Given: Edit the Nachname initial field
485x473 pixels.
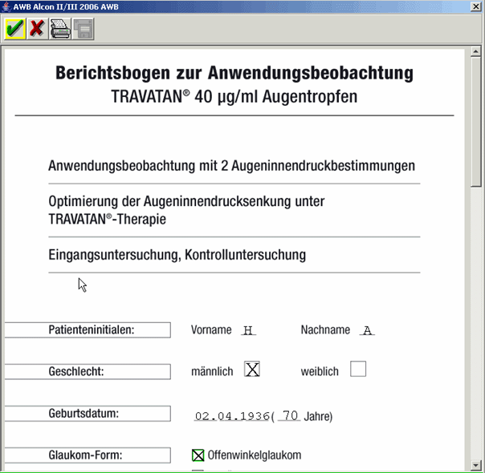Looking at the screenshot, I should 367,330.
